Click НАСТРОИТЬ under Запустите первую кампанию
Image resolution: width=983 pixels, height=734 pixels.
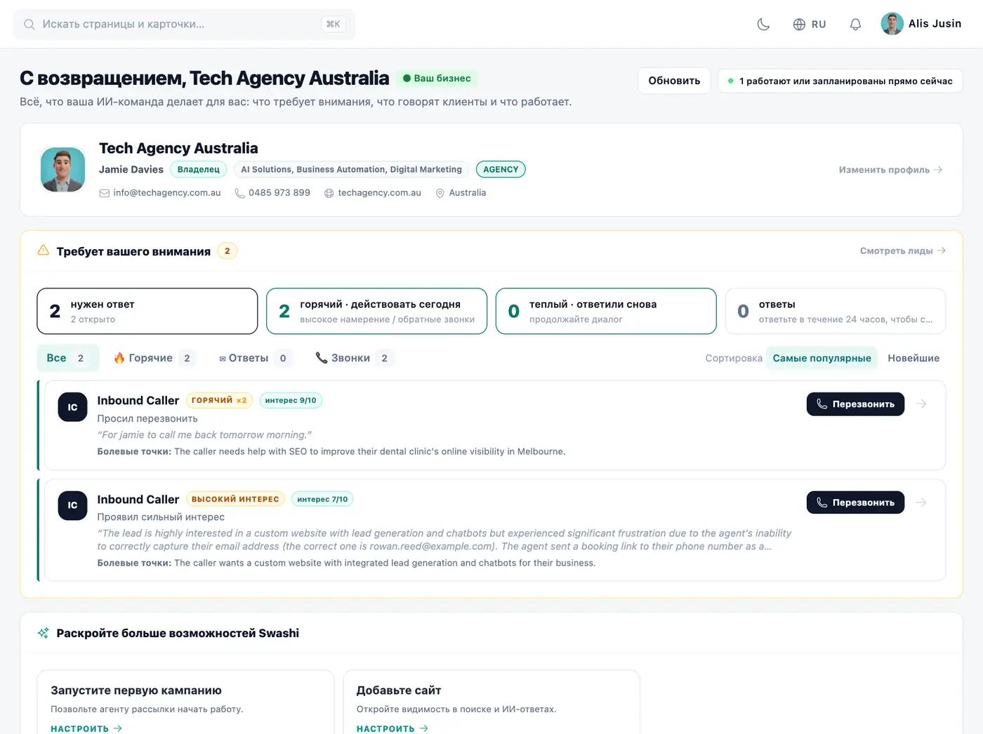tap(86, 728)
